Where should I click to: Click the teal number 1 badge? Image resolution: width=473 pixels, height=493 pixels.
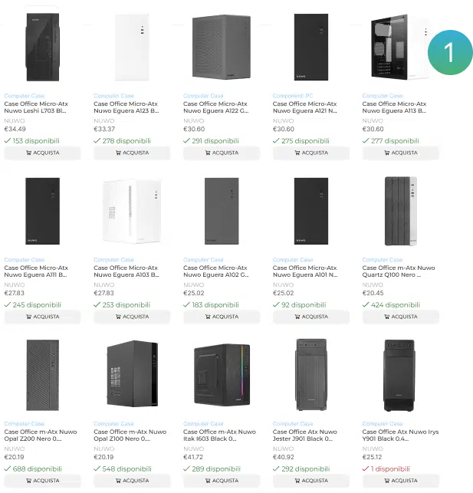(x=449, y=52)
